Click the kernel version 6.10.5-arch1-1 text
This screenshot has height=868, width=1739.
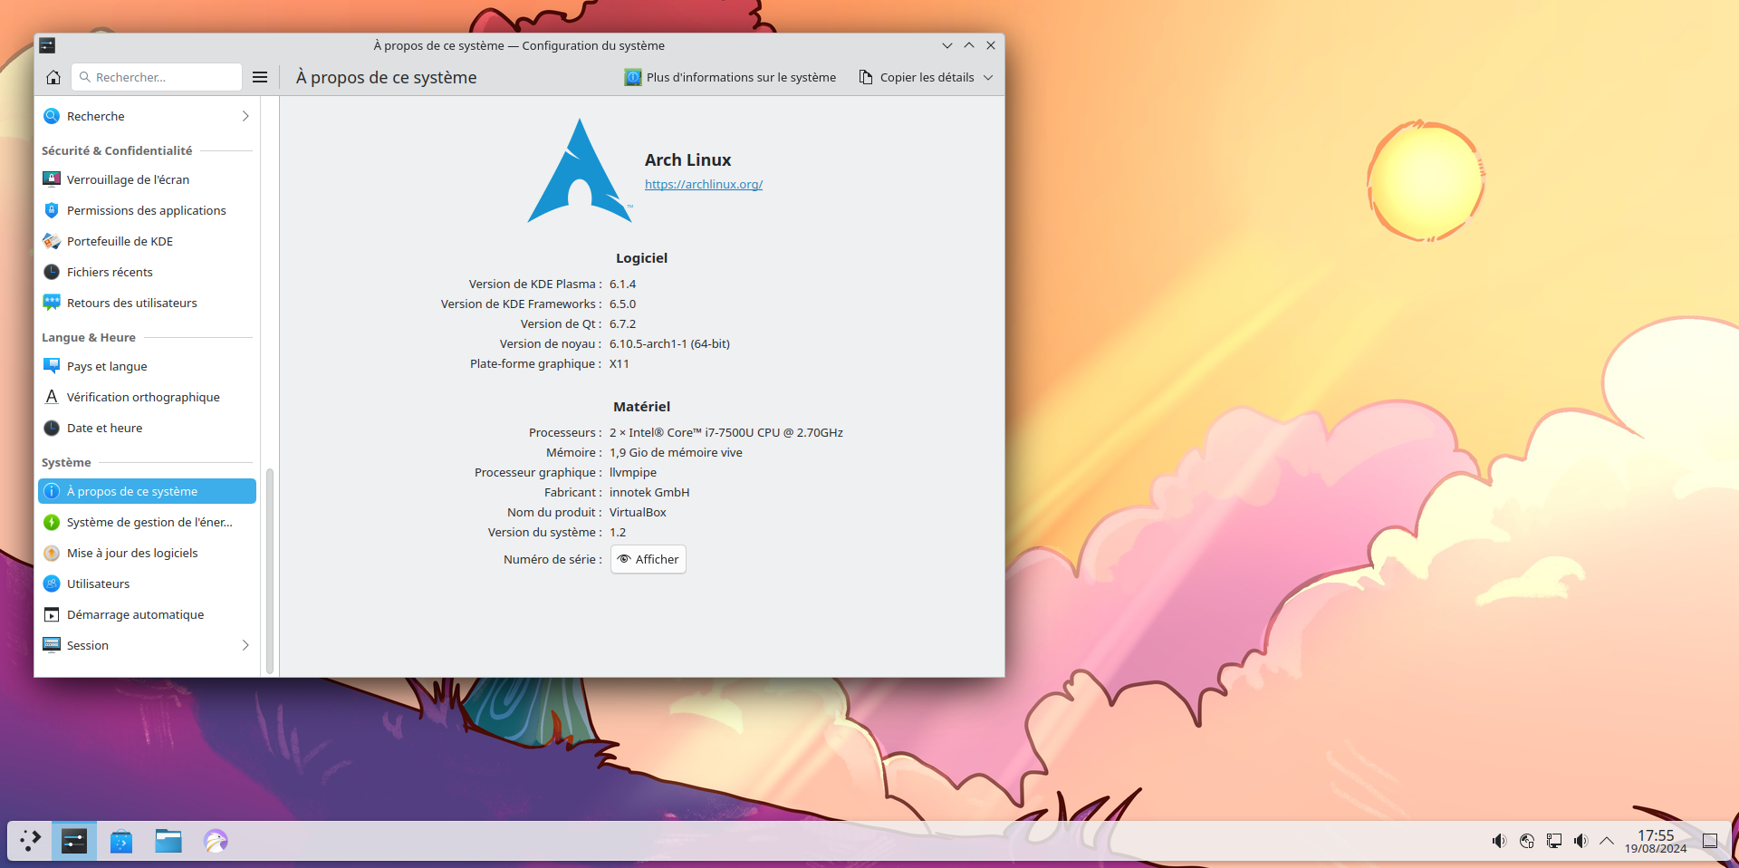click(669, 343)
